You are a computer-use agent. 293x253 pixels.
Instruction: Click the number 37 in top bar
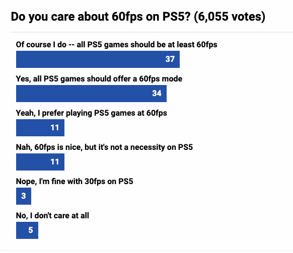170,59
